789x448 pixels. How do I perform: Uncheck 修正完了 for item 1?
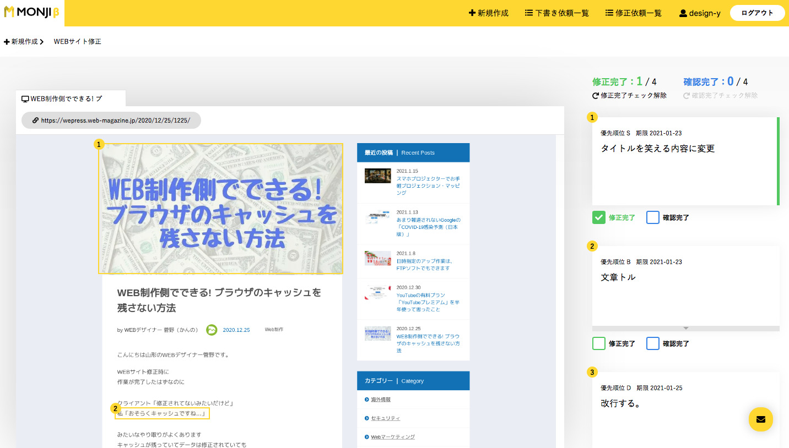(x=599, y=217)
